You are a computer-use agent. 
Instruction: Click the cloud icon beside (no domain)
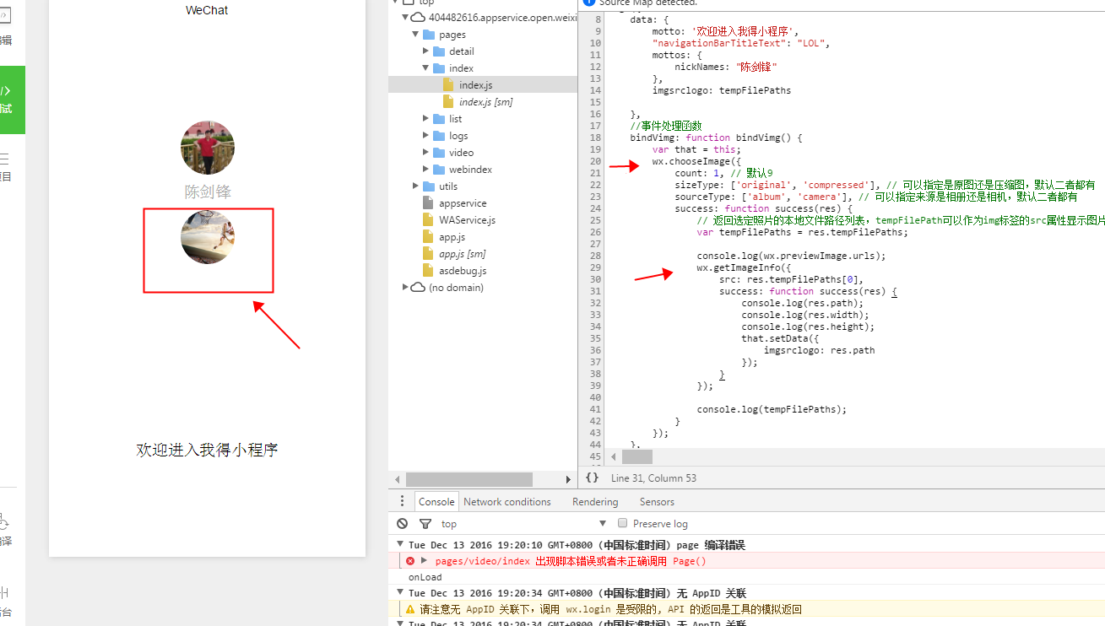coord(418,288)
